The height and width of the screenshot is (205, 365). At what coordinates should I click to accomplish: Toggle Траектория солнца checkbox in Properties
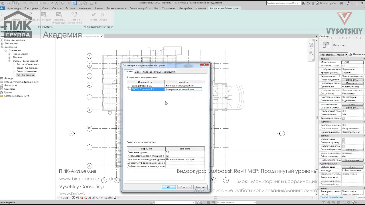coord(343,118)
